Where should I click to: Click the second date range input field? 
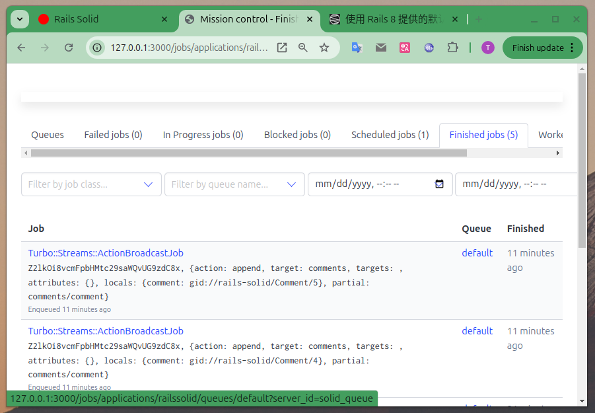click(516, 184)
